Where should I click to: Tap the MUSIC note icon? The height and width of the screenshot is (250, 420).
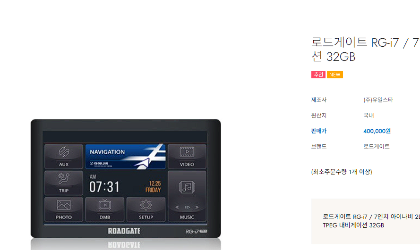(187, 187)
